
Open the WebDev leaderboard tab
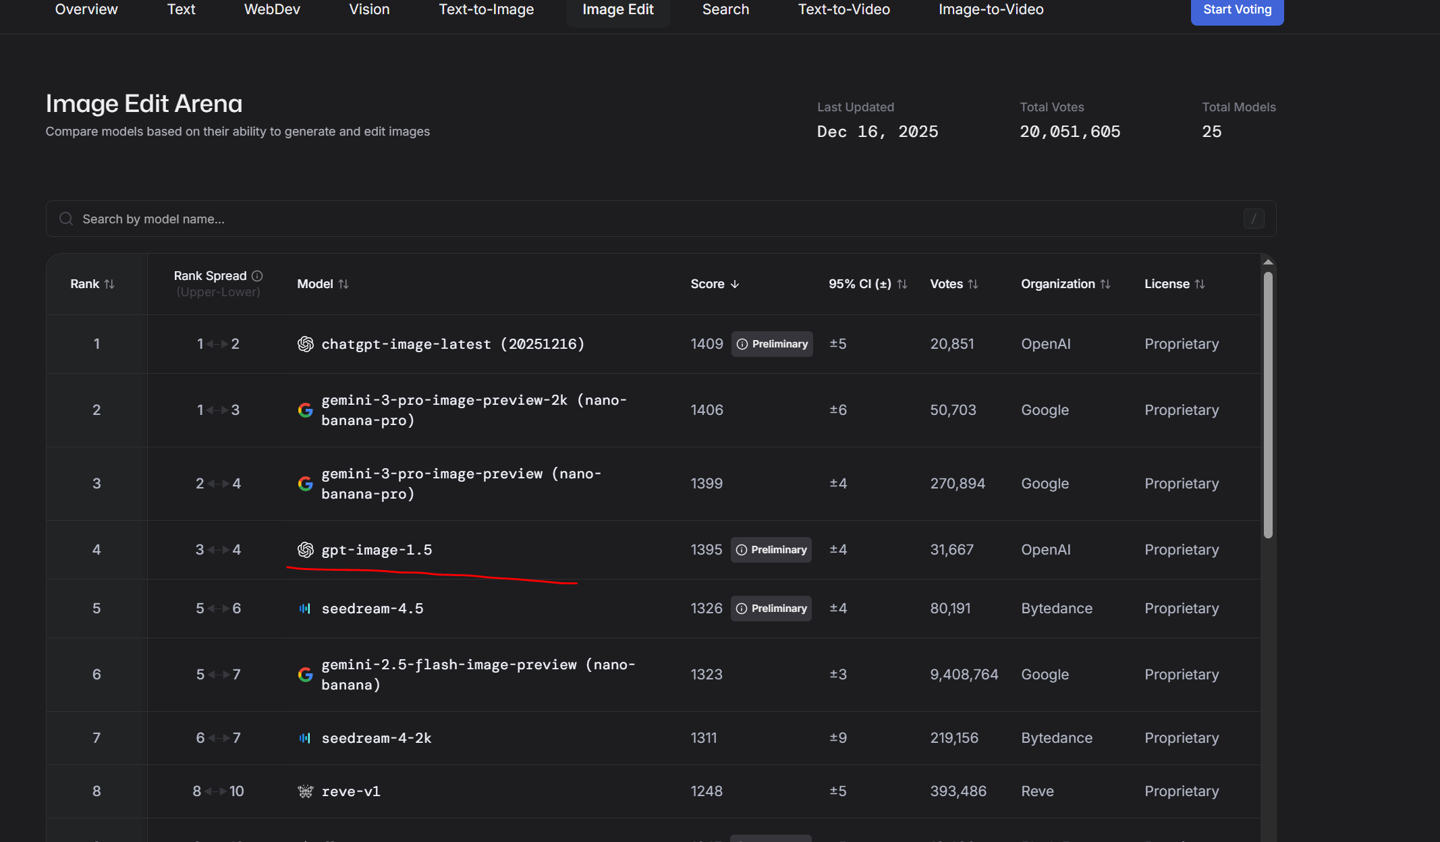272,9
